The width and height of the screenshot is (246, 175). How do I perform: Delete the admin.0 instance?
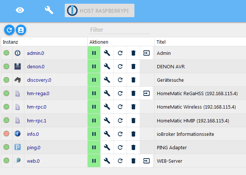coord(133,53)
